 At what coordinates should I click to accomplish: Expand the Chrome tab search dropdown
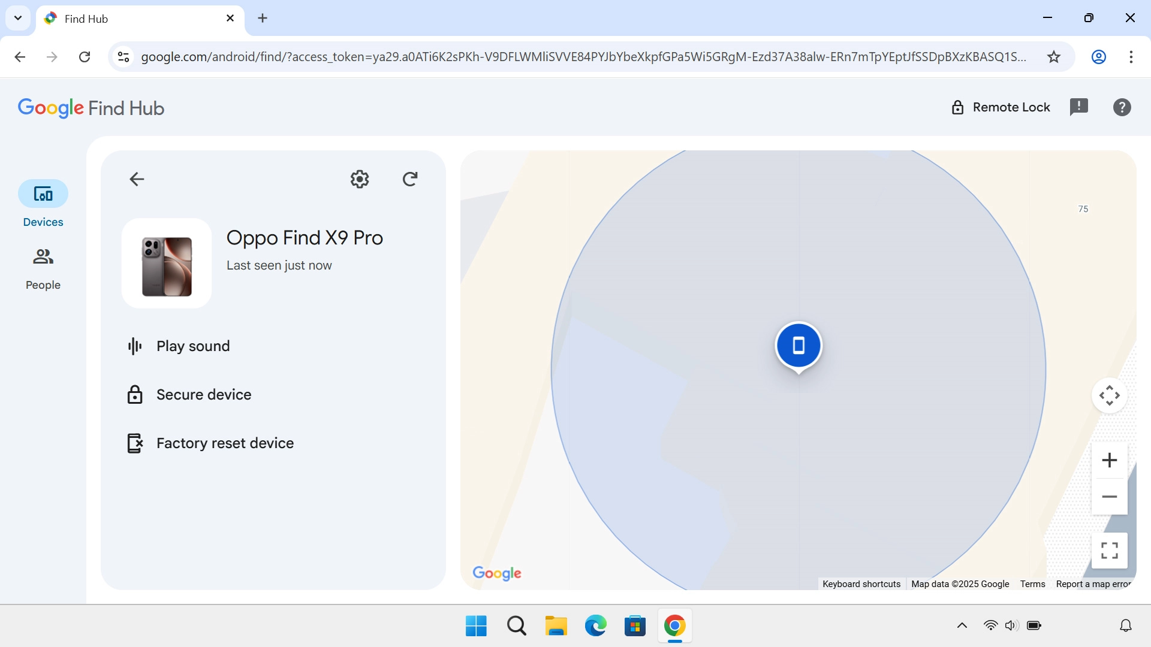(18, 18)
